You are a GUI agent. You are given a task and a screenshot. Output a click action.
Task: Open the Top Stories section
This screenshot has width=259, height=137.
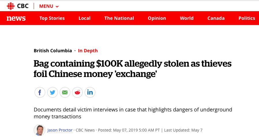point(52,18)
